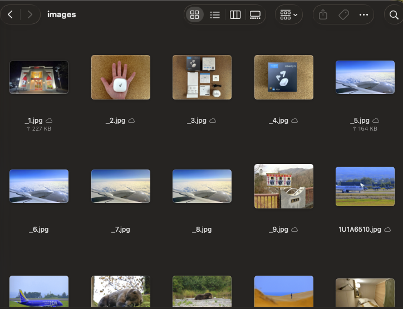Select the _2.jpg hand holding case thumbnail
This screenshot has height=309, width=403.
pos(121,77)
